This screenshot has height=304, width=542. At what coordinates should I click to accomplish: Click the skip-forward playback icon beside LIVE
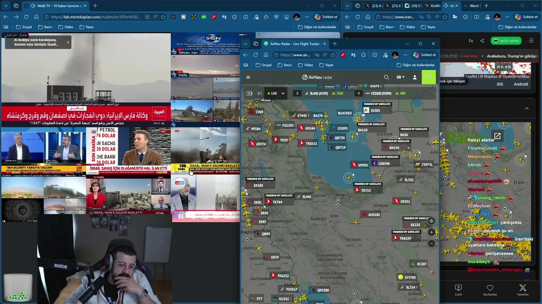[260, 93]
